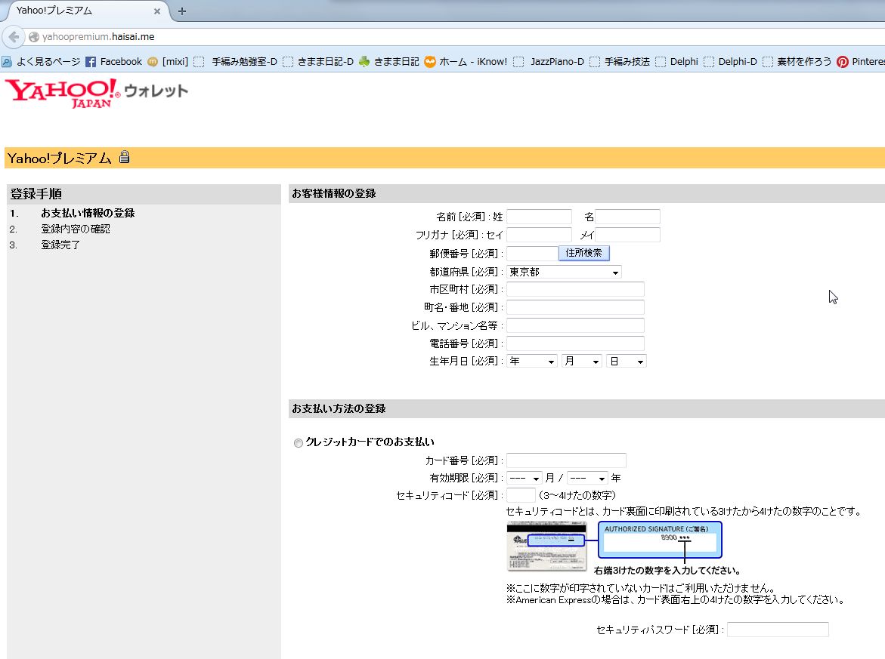
Task: Open the Facebook bookmark
Action: click(x=114, y=61)
